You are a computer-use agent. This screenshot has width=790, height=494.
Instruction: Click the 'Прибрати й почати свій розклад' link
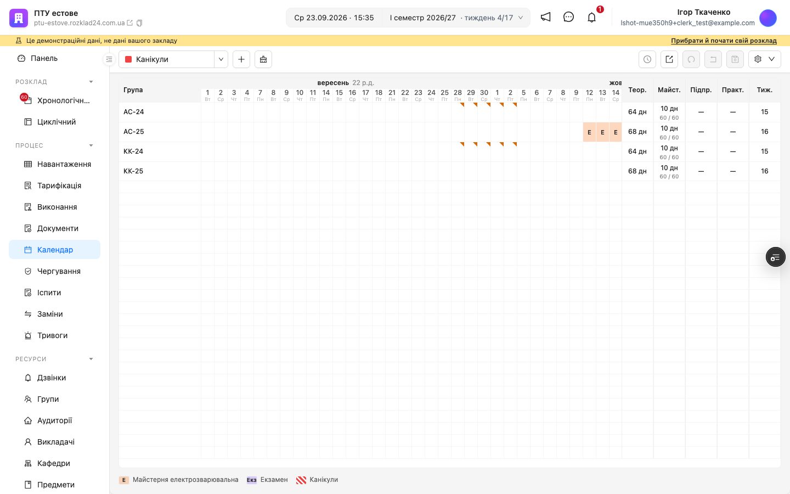724,41
